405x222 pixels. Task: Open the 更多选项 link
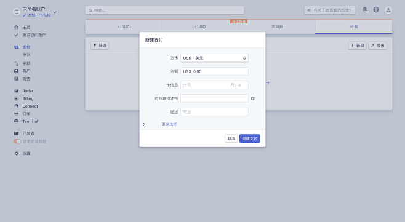(x=169, y=124)
